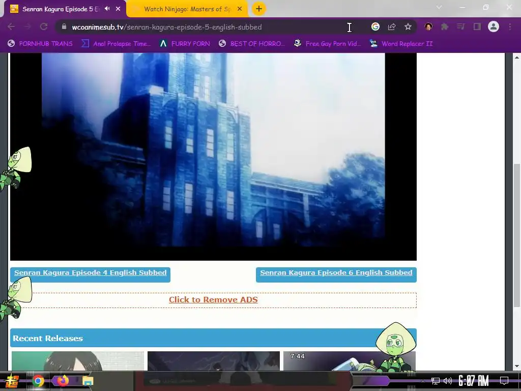Screen dimensions: 521x391
Task: Toggle the browser side panel icon
Action: tap(477, 26)
